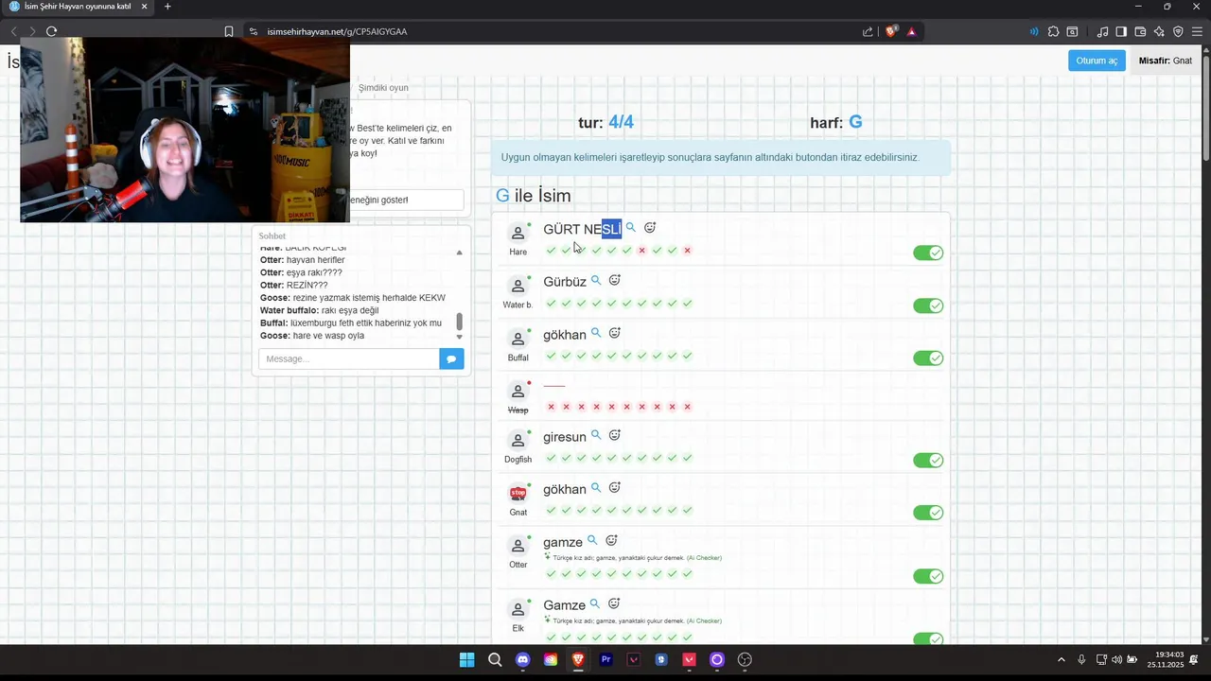Open Leo AI sparkle icon
Image resolution: width=1211 pixels, height=681 pixels.
(1159, 31)
